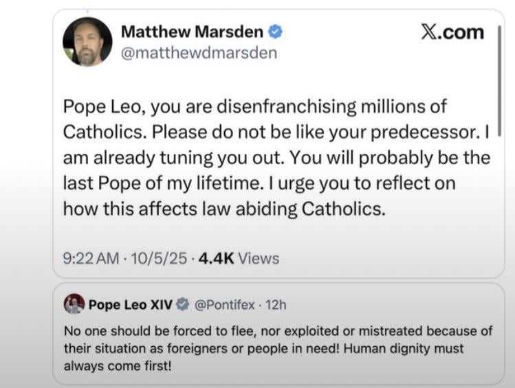Open the @matthewdmarsden handle link
The height and width of the screenshot is (388, 515).
pyautogui.click(x=199, y=53)
